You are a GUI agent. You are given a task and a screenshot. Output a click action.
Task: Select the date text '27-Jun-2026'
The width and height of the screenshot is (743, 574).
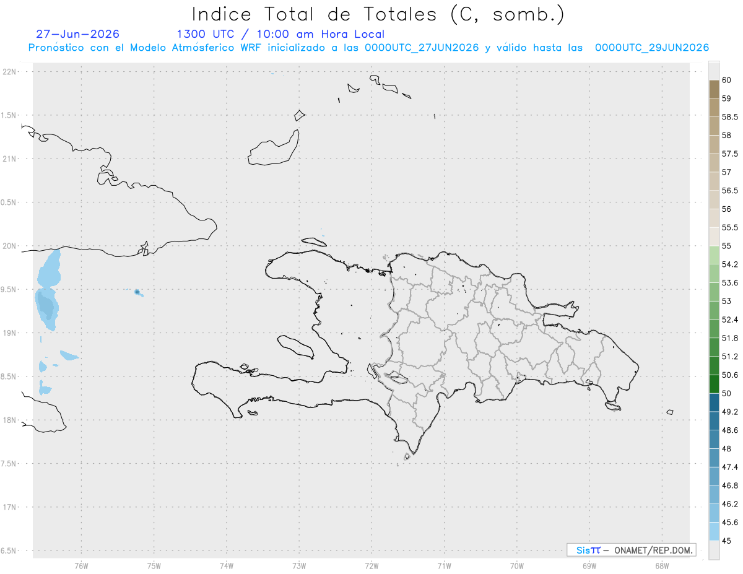tap(78, 34)
